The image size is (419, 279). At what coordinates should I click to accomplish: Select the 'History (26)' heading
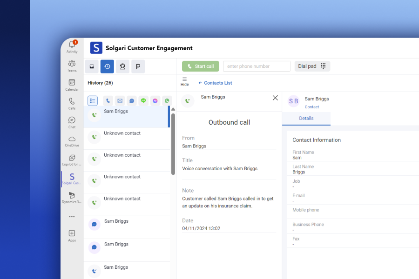pyautogui.click(x=100, y=83)
